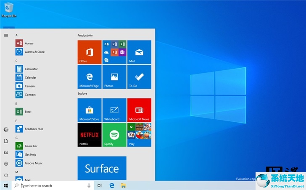Open the user account icon in Start sidebar
This screenshot has height=190, width=306.
click(x=6, y=129)
